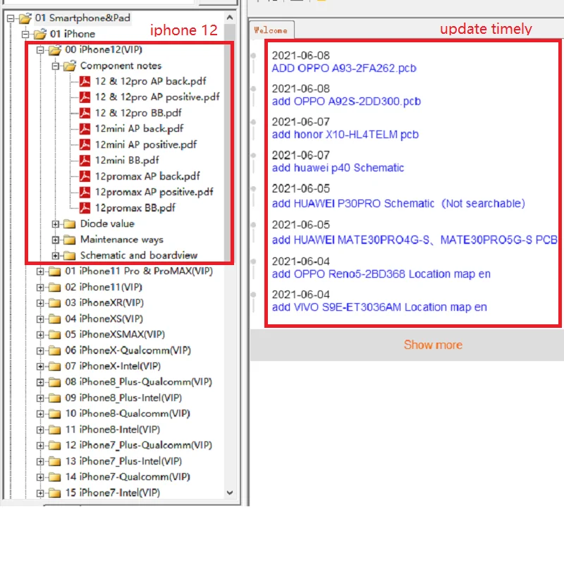Open HUAWEI MATE30PRO4G-S PCB update link

coord(415,240)
